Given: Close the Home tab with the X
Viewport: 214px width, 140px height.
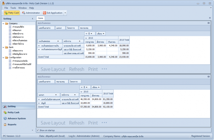Looking at the screenshot, I should [210, 18].
